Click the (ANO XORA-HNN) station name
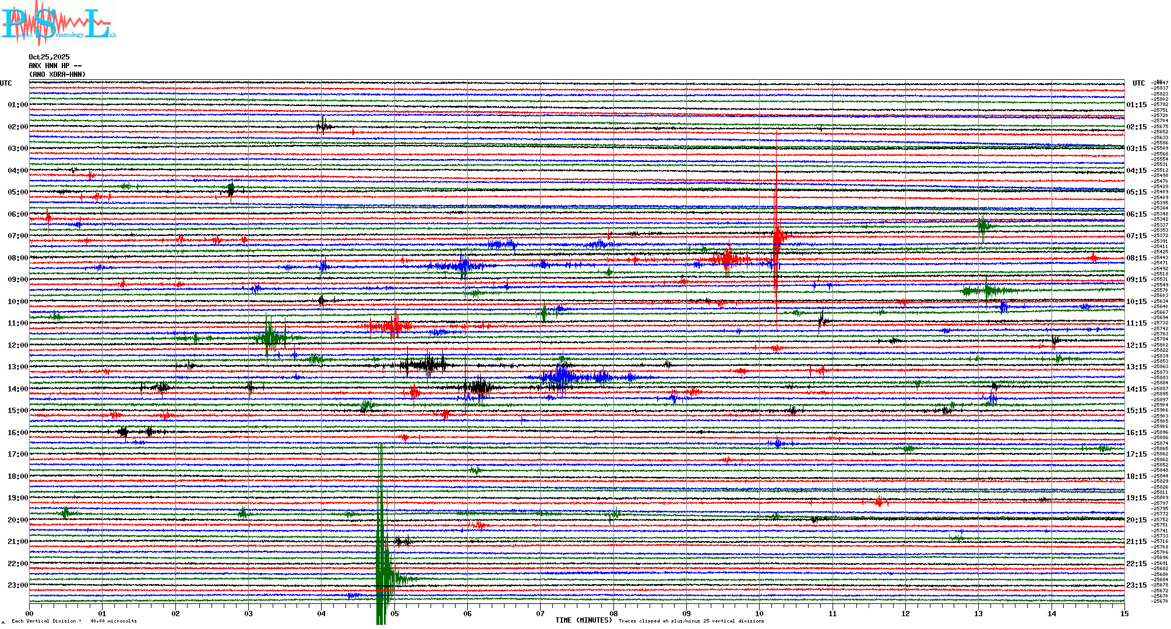The width and height of the screenshot is (1171, 629). tap(57, 75)
